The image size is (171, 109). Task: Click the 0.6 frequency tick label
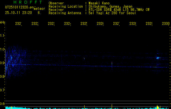2,104
